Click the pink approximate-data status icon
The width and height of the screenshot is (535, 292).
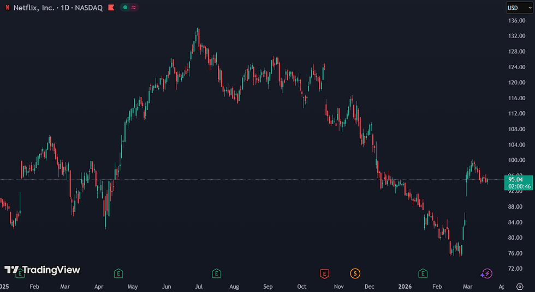point(133,8)
